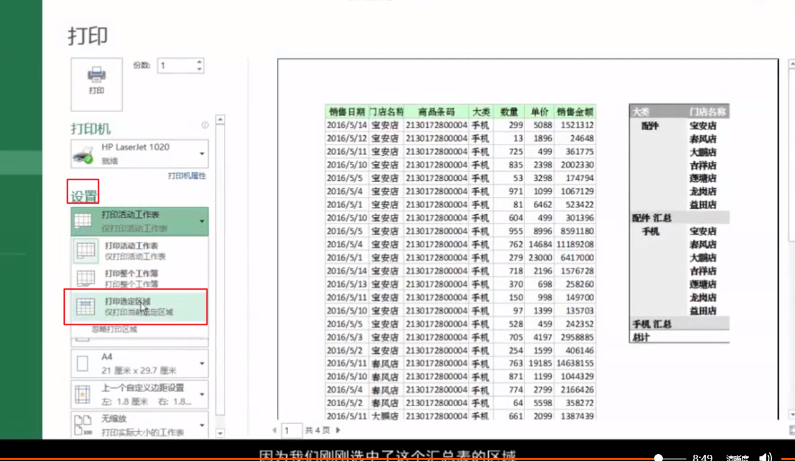Open the HP LaserJet 1020 printer dropdown
Viewport: 795px width, 461px height.
[x=140, y=154]
